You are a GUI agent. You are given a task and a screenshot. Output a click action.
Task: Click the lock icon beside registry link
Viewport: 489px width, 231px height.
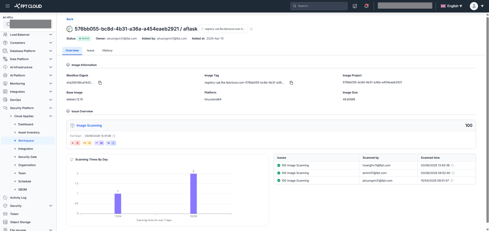click(x=251, y=29)
